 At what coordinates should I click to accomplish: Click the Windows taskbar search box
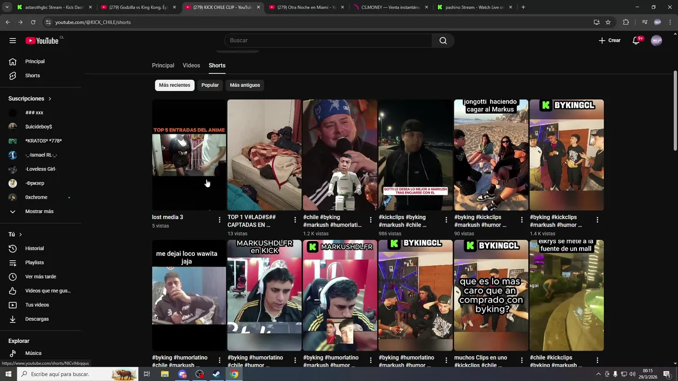[x=78, y=374]
